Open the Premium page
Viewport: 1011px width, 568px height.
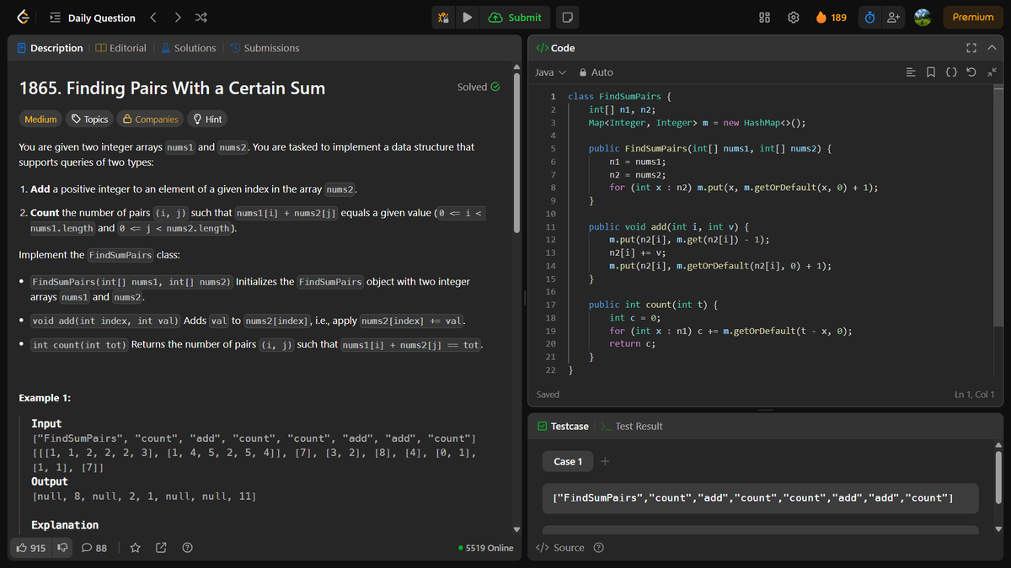click(973, 17)
